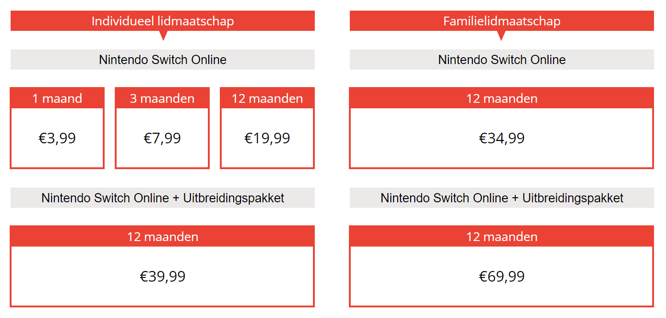
Task: Click the family Nintendo Switch Online grey label
Action: point(501,59)
